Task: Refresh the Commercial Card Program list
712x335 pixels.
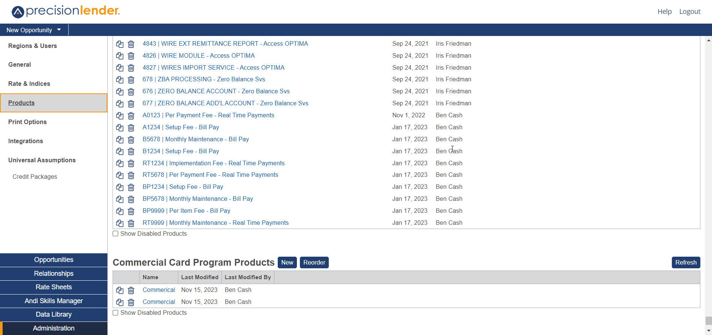Action: tap(686, 262)
